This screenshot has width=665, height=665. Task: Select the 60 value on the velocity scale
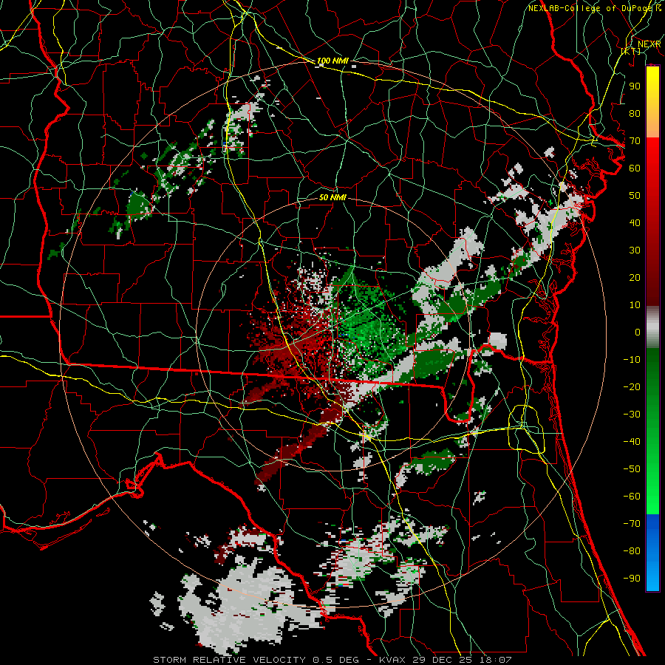635,168
